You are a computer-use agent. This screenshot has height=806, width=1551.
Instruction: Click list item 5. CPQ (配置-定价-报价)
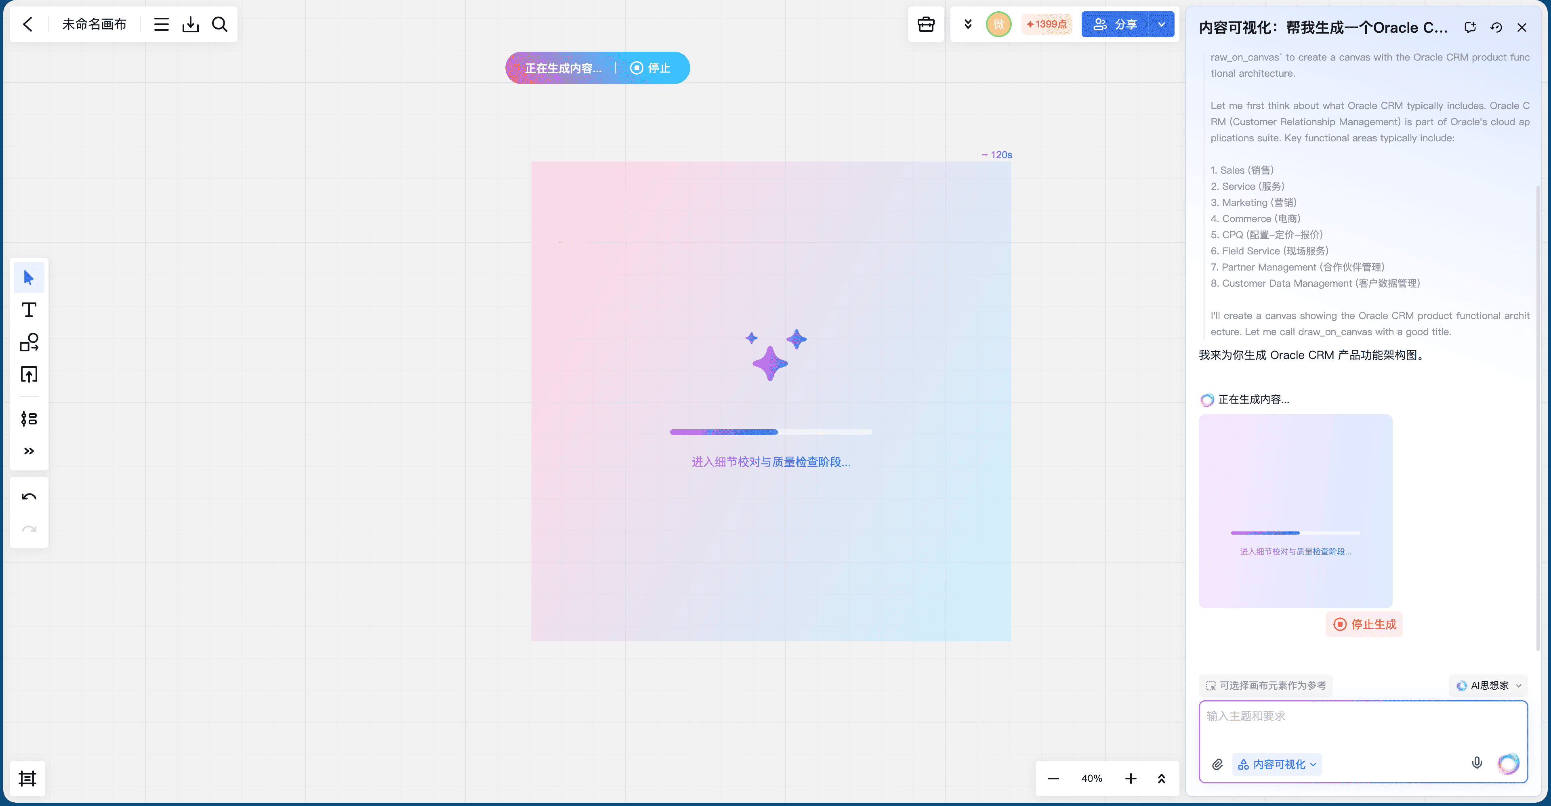click(1267, 235)
